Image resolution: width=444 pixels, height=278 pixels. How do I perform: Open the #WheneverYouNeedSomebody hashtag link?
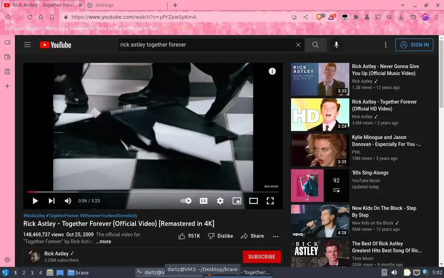point(109,216)
